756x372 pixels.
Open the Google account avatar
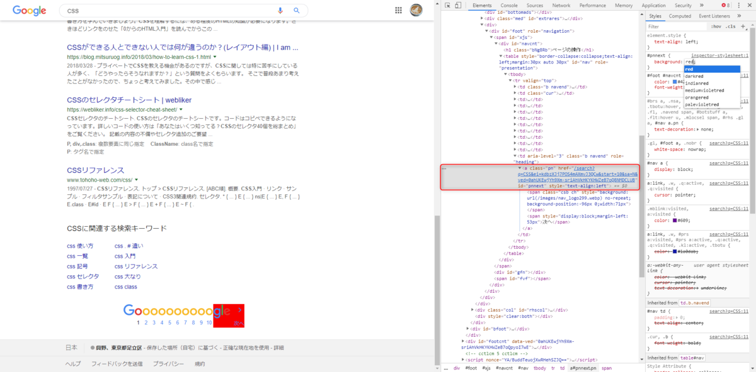point(416,10)
